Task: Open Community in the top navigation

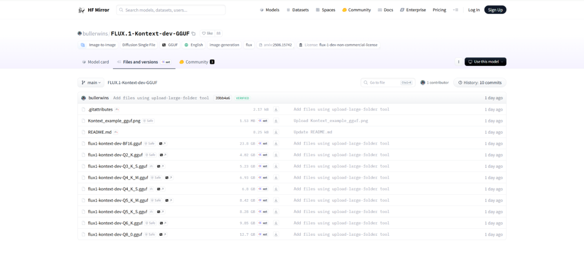Action: click(356, 10)
